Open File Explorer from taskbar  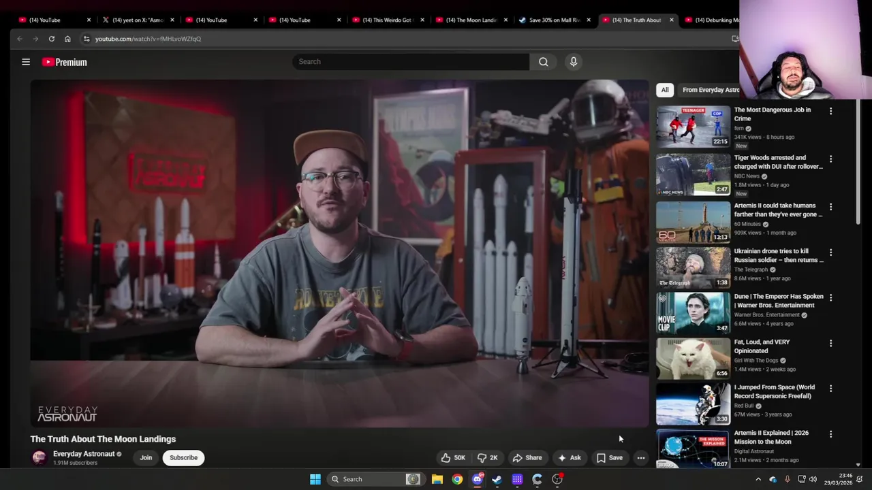[x=437, y=479]
